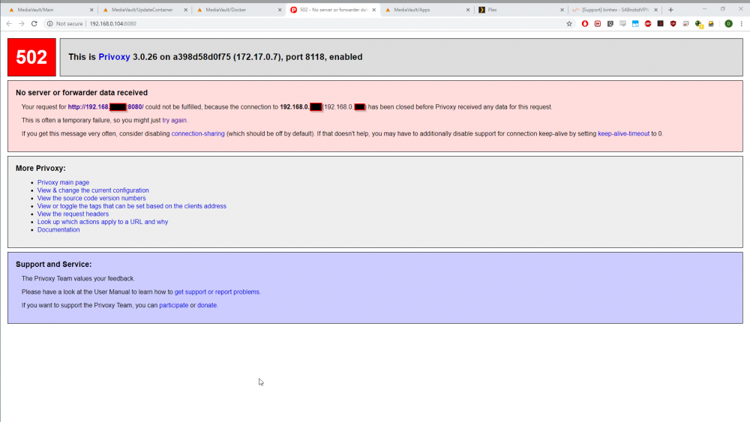The image size is (750, 422).
Task: Close the MediaVault/Main tab
Action: tap(91, 10)
